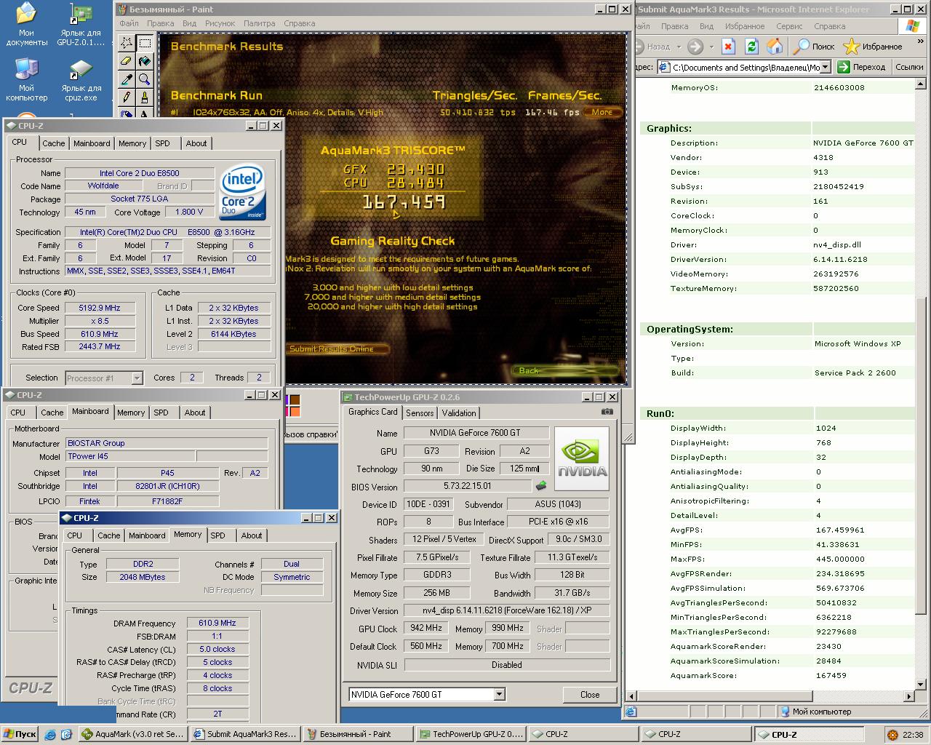Viewport: 931px width, 745px height.
Task: Click the green Переход go arrow
Action: [844, 67]
